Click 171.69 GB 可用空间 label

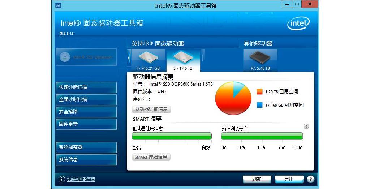[x=284, y=105]
